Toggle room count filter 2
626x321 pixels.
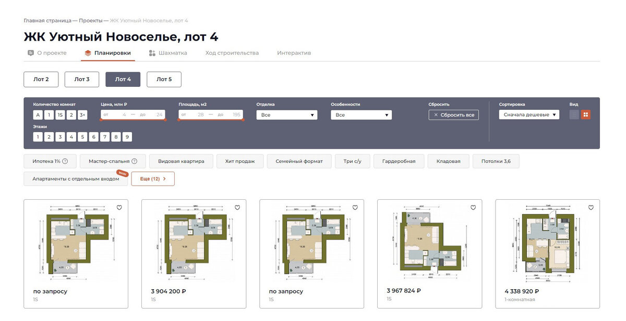click(71, 115)
